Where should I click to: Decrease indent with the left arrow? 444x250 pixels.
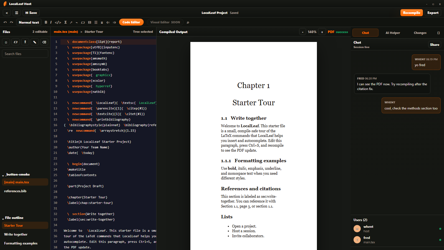pyautogui.click(x=108, y=22)
